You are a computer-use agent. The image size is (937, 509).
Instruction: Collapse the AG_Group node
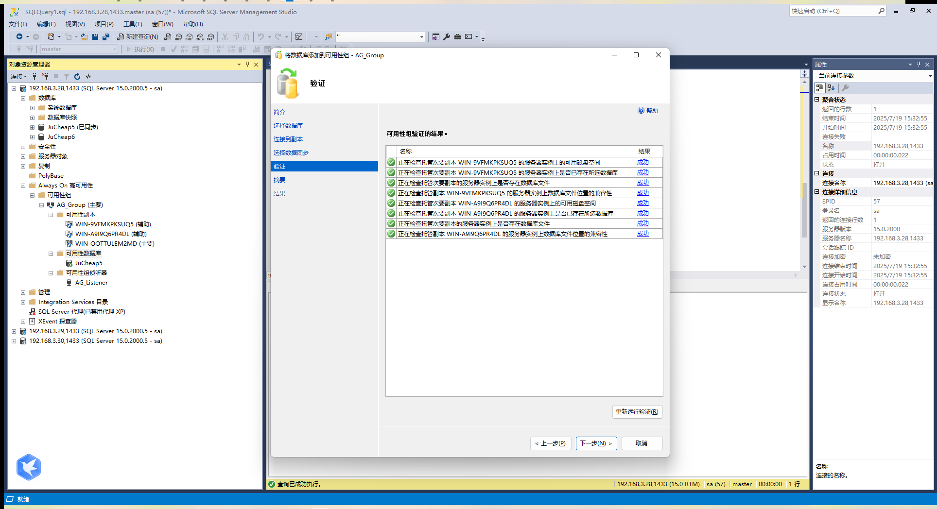(x=41, y=205)
